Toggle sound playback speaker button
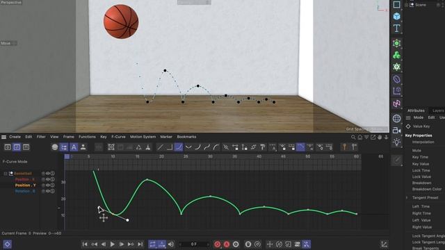Image resolution: width=445 pixels, height=250 pixels. 171,244
